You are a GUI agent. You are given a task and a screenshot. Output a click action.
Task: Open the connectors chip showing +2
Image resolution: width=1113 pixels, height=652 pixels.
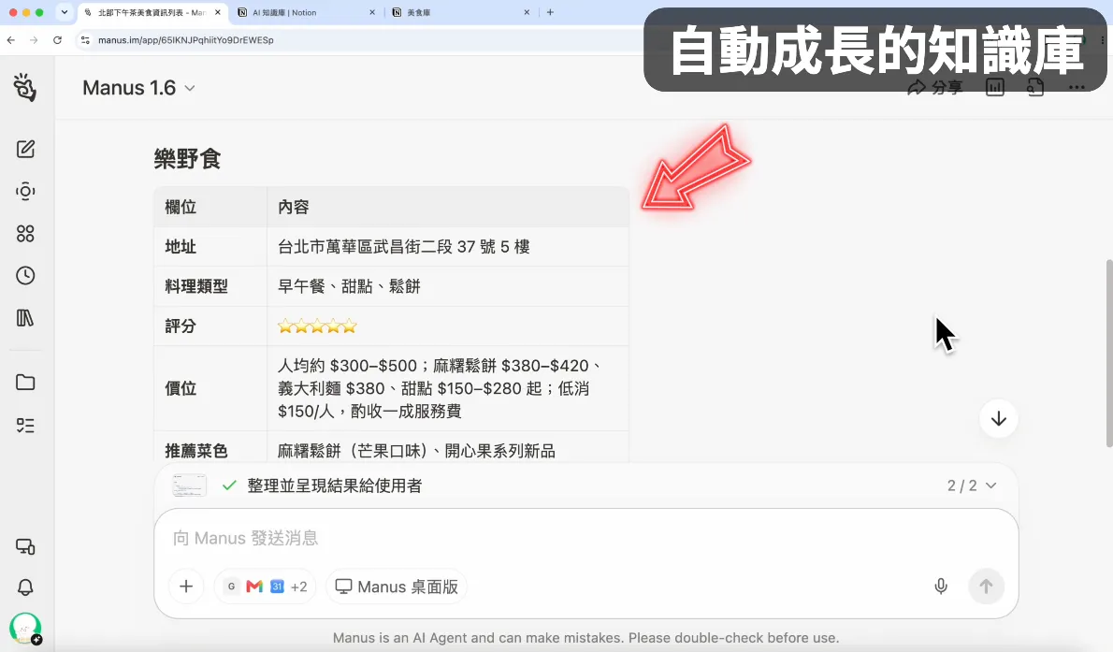pyautogui.click(x=265, y=587)
